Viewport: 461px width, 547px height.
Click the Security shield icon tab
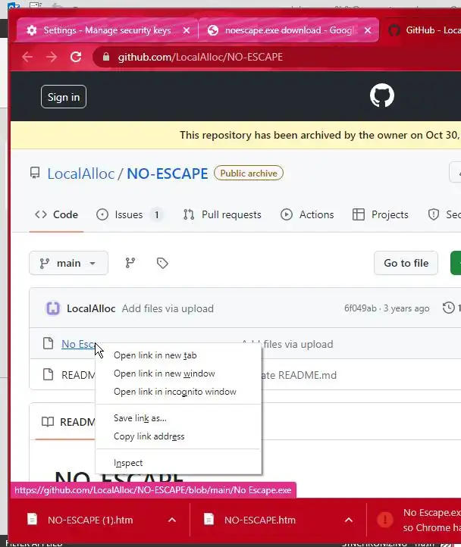[434, 214]
